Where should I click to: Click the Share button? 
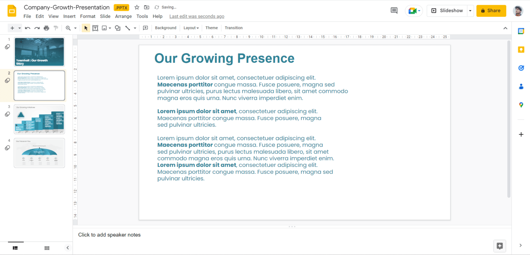(x=491, y=11)
